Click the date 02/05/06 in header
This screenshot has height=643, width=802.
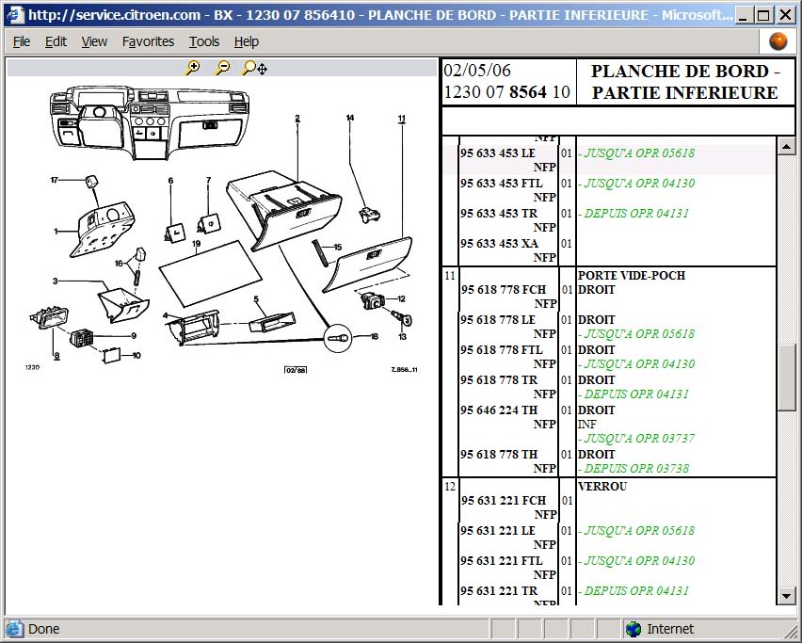476,71
